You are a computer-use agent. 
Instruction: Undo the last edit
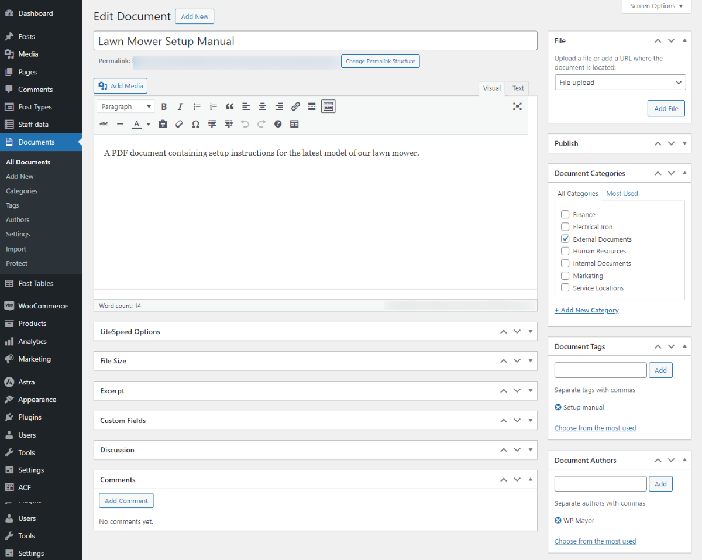coord(245,124)
